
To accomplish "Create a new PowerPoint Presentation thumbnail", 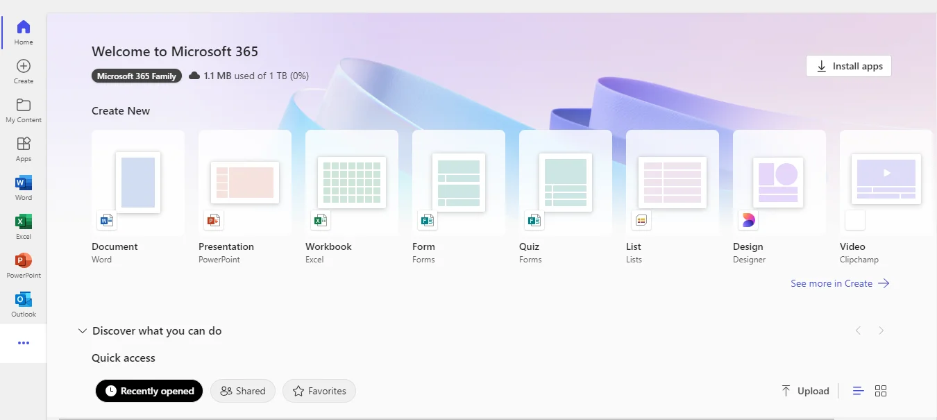I will [245, 183].
